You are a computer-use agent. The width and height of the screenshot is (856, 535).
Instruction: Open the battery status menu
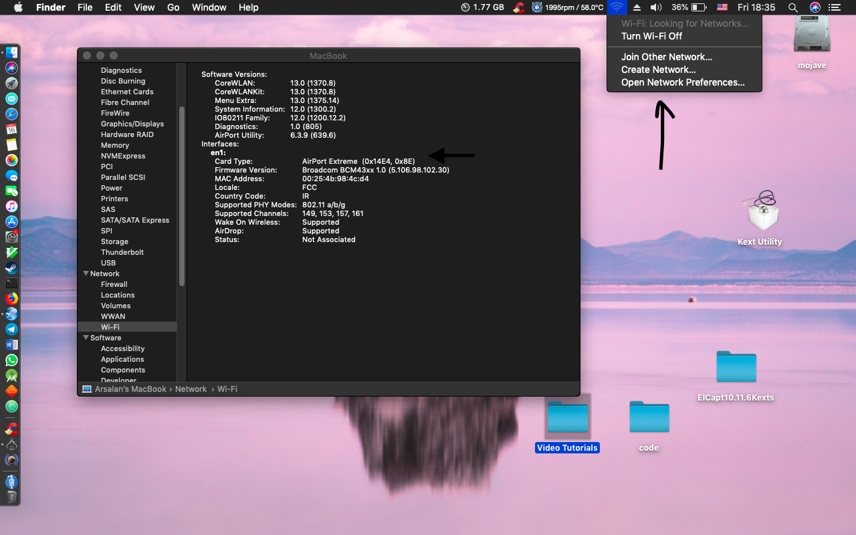pos(689,7)
